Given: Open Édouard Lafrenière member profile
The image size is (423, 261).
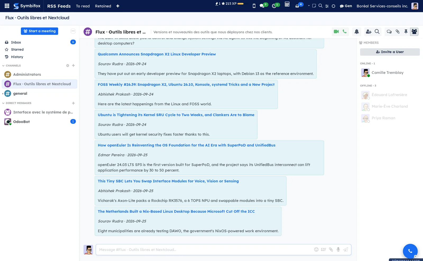Looking at the screenshot, I should 390,95.
